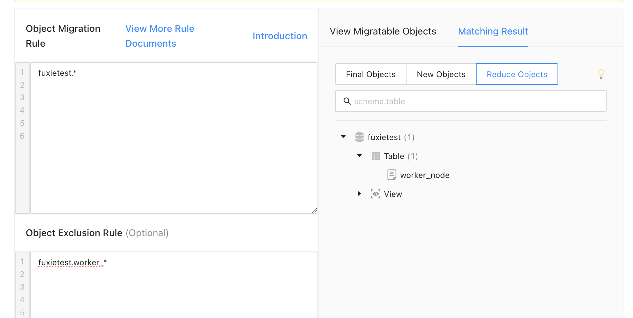Open the Introduction link
633x318 pixels.
tap(280, 36)
